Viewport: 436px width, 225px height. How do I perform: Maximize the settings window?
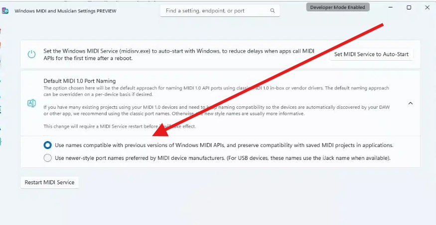409,7
